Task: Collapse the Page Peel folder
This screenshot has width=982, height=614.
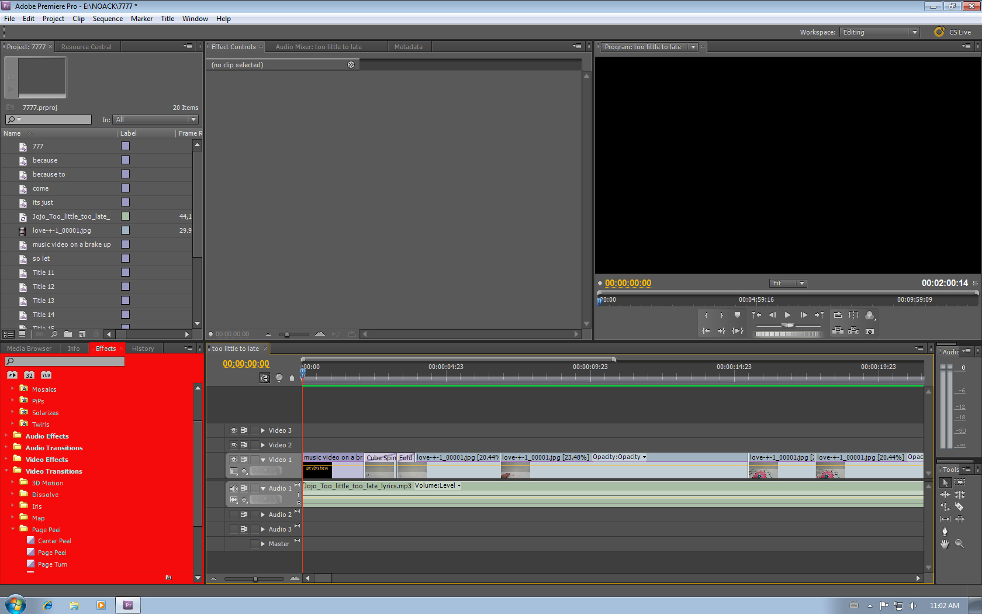Action: pyautogui.click(x=13, y=529)
